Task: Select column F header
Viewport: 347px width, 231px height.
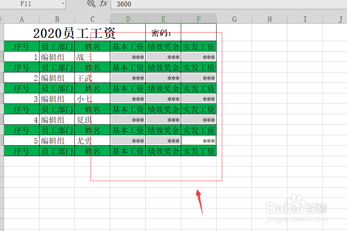Action: pos(199,19)
